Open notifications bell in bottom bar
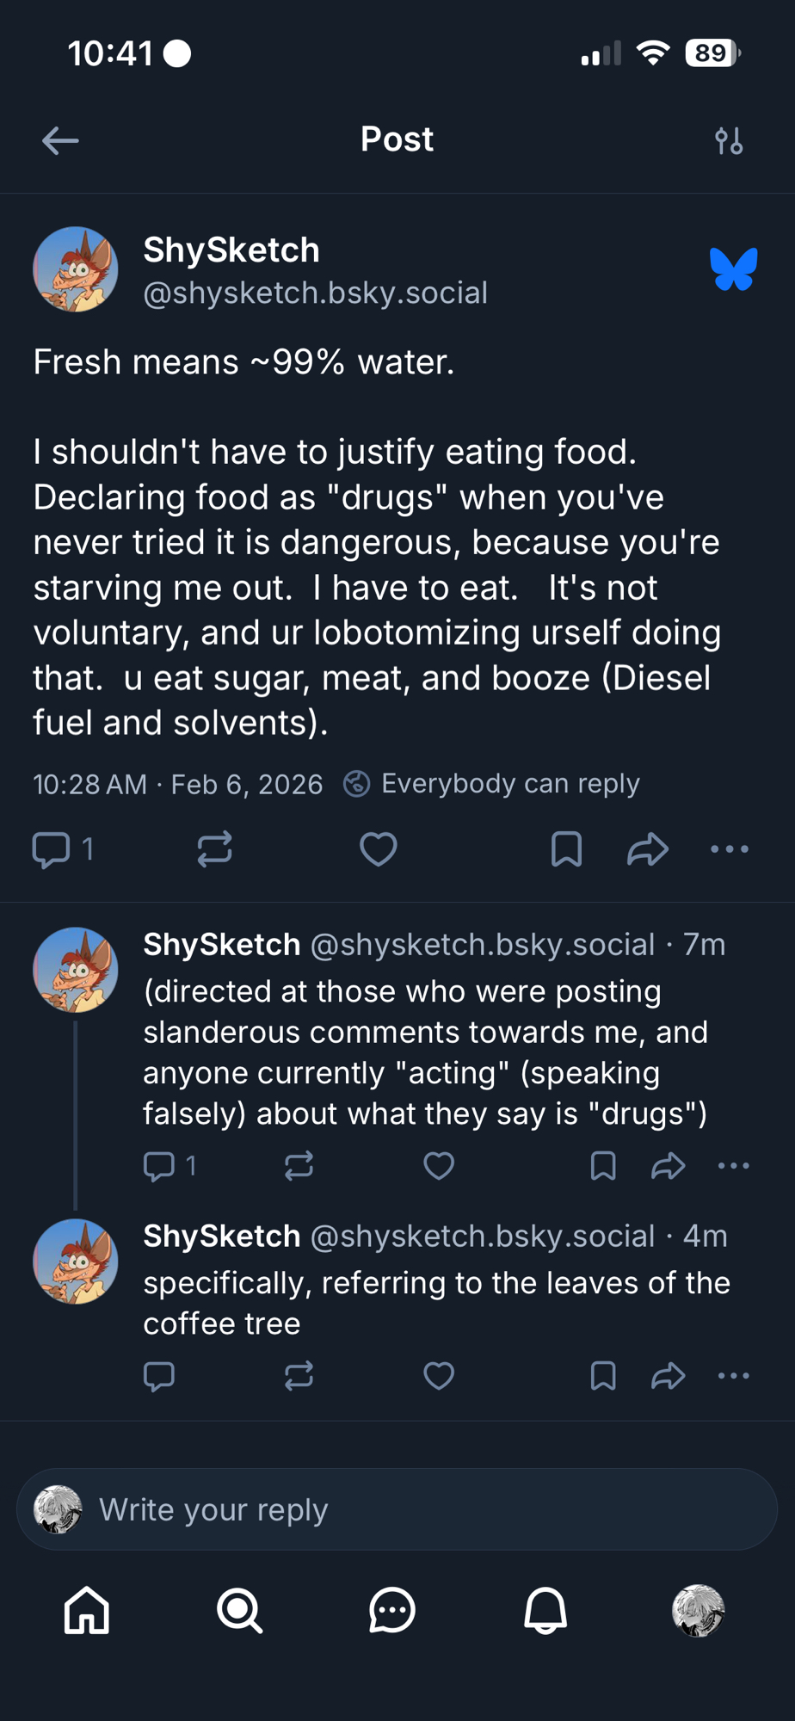The width and height of the screenshot is (795, 1721). point(545,1610)
